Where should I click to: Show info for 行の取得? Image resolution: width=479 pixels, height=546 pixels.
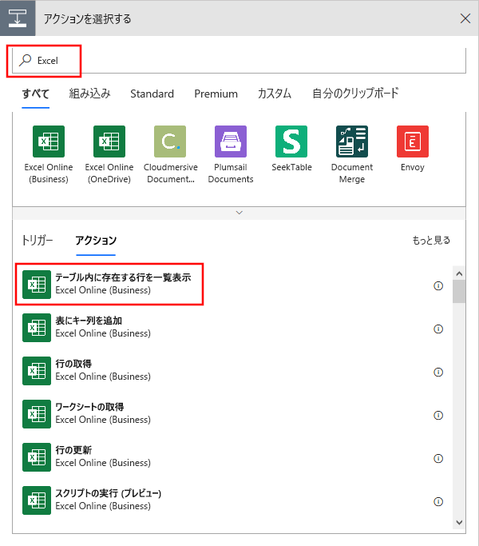(438, 373)
